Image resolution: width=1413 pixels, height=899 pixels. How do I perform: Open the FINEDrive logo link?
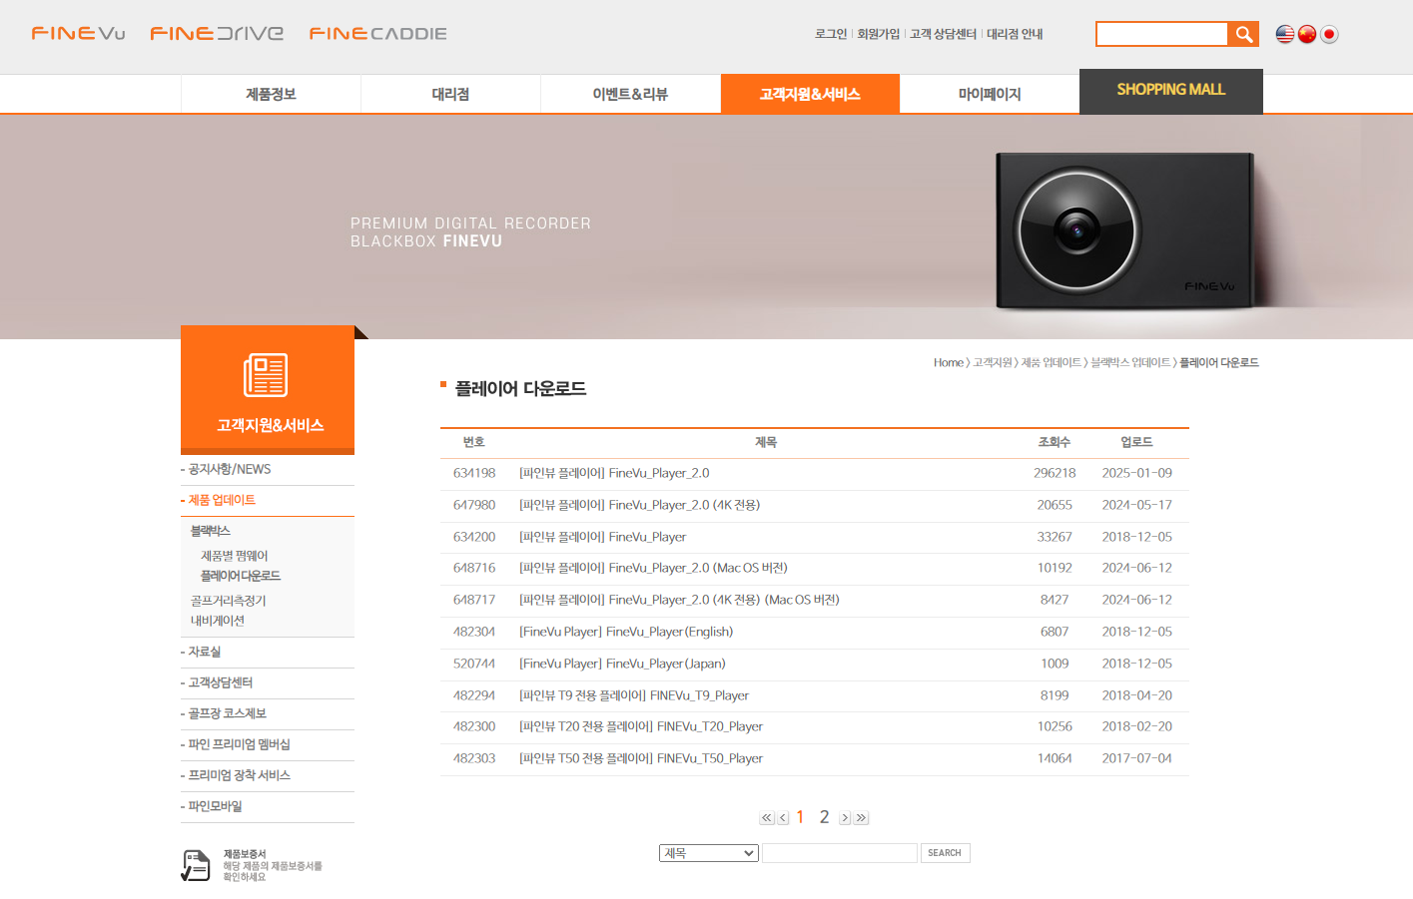(x=217, y=33)
